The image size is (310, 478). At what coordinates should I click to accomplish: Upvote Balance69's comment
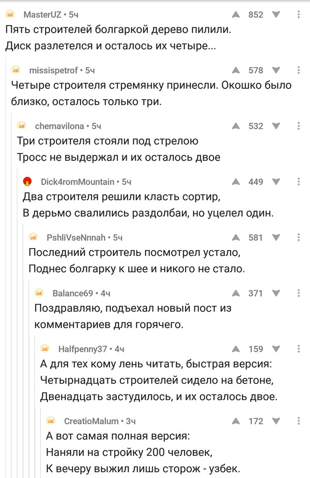point(236,294)
